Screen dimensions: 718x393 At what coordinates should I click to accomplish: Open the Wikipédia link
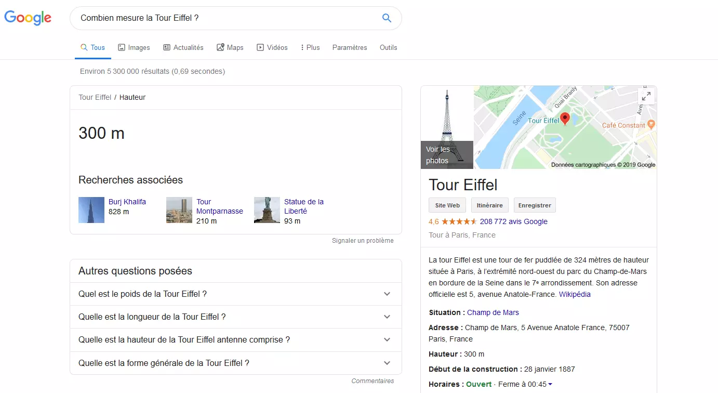[575, 294]
